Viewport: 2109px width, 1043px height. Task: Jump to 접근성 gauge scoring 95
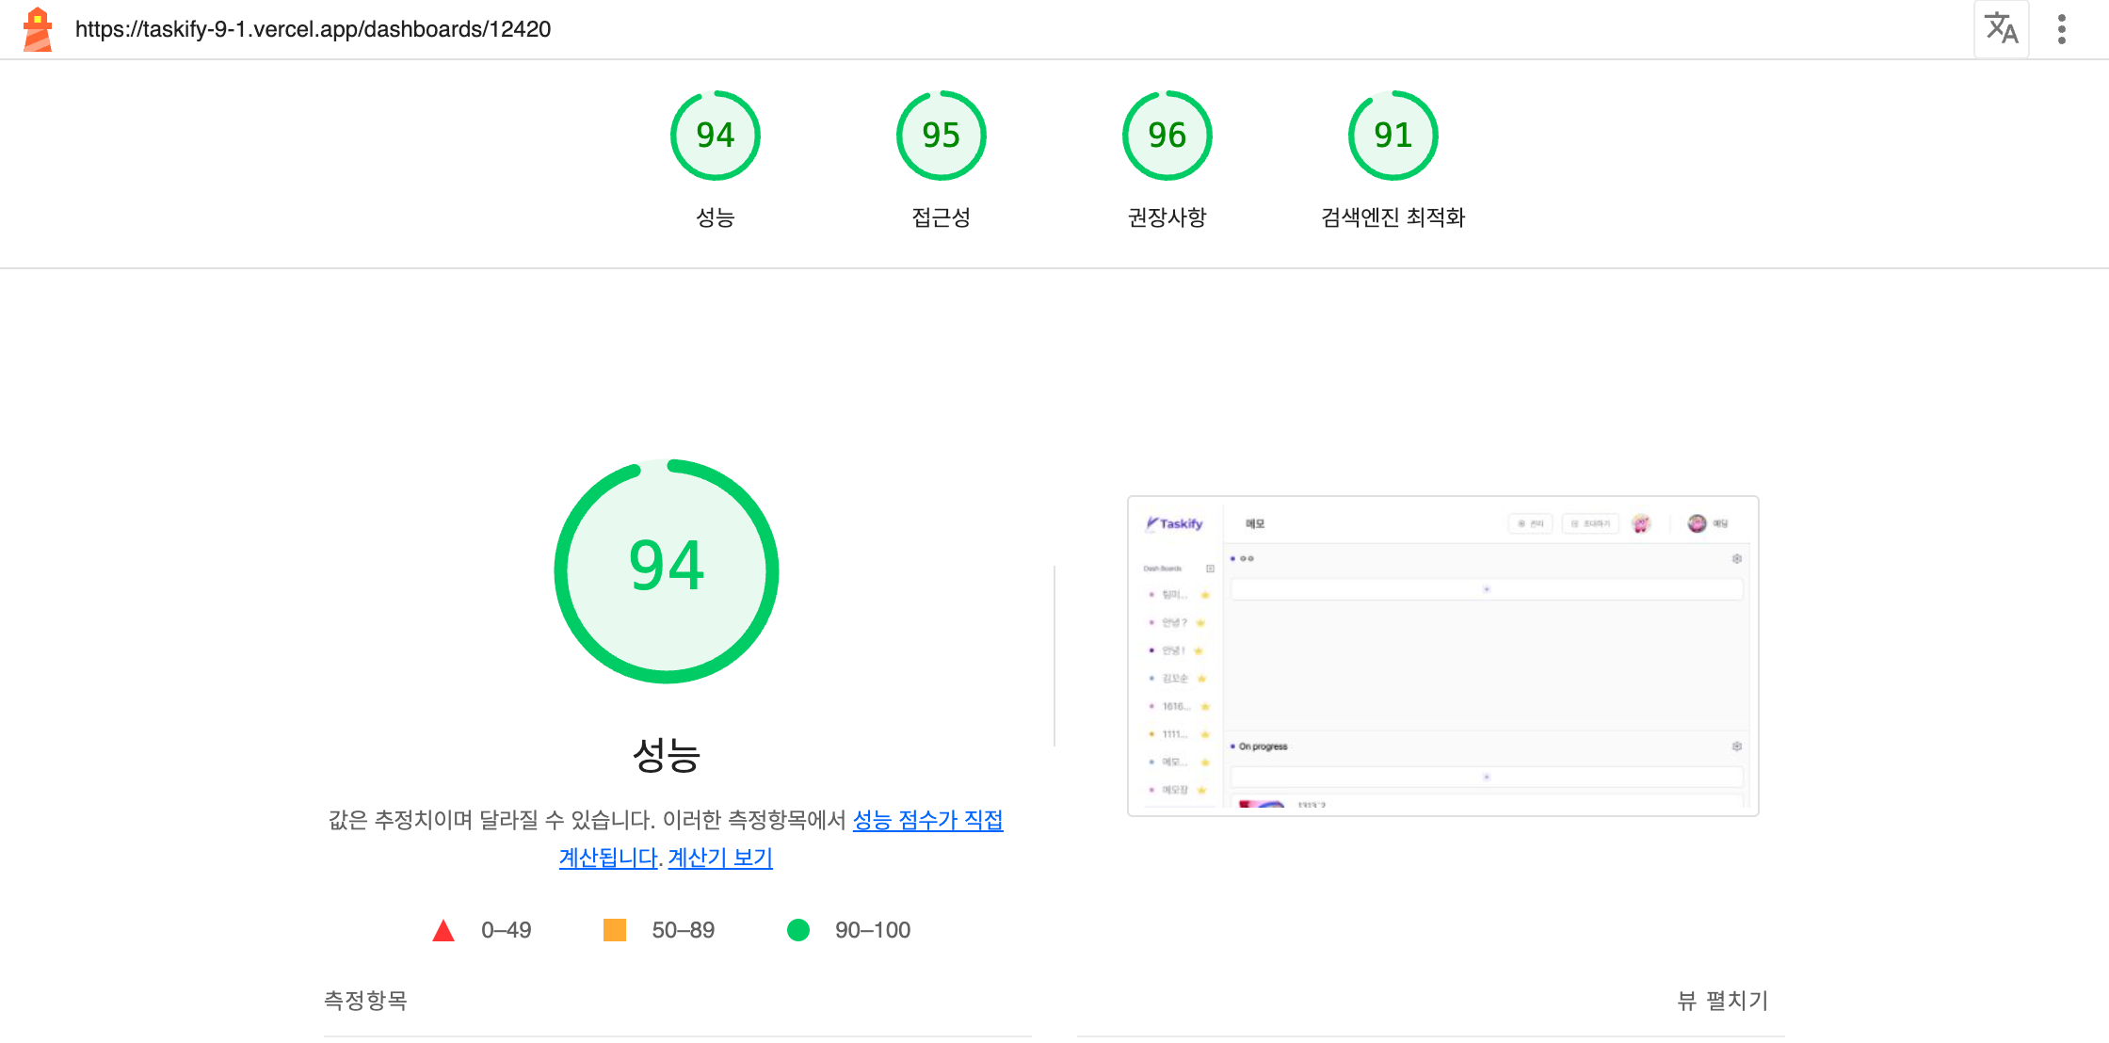pos(941,136)
